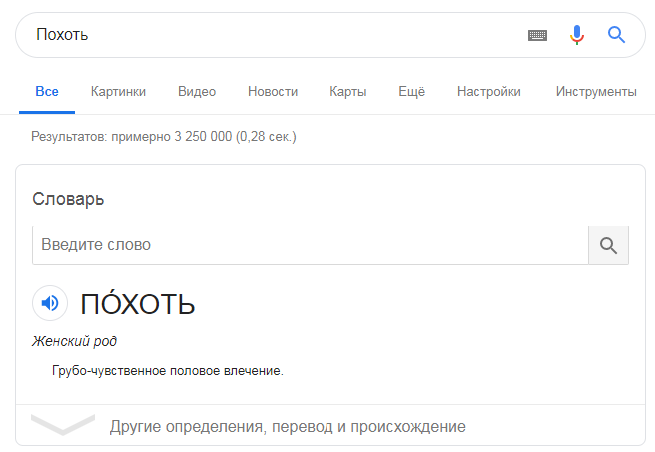Open the "Новости" tab
The height and width of the screenshot is (452, 655).
pyautogui.click(x=273, y=92)
